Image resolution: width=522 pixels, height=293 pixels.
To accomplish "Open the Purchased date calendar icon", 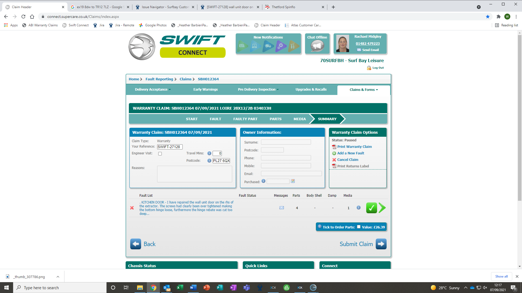I will pyautogui.click(x=293, y=181).
